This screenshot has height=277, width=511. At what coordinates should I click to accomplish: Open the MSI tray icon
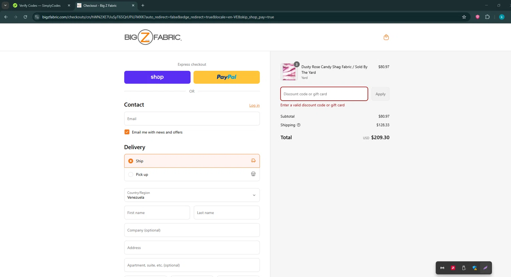pyautogui.click(x=442, y=268)
